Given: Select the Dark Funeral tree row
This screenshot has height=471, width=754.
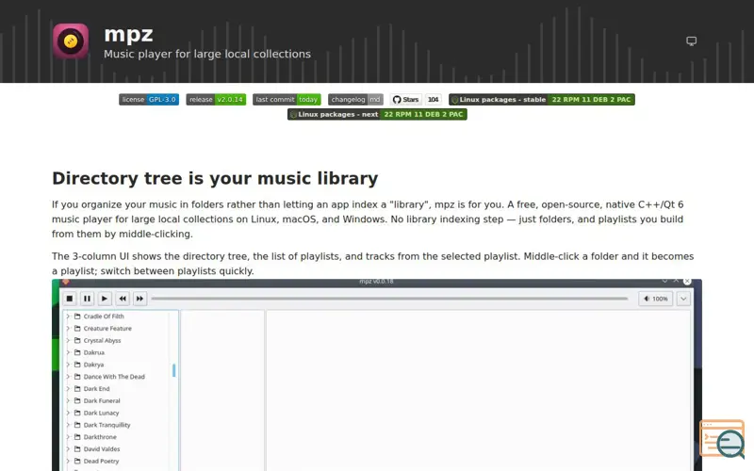Looking at the screenshot, I should tap(117, 400).
